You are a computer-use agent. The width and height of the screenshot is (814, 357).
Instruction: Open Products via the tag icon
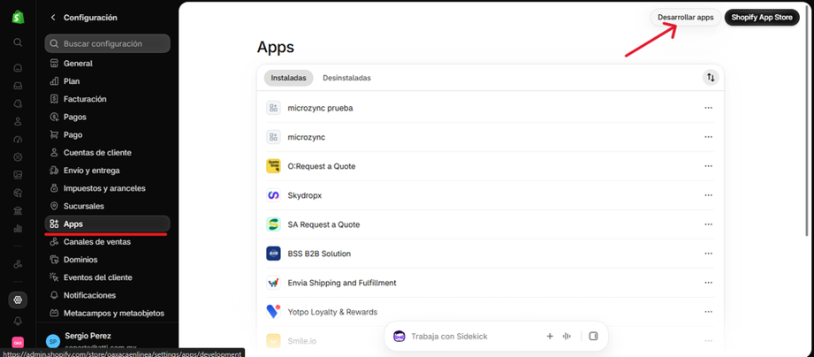click(x=19, y=103)
